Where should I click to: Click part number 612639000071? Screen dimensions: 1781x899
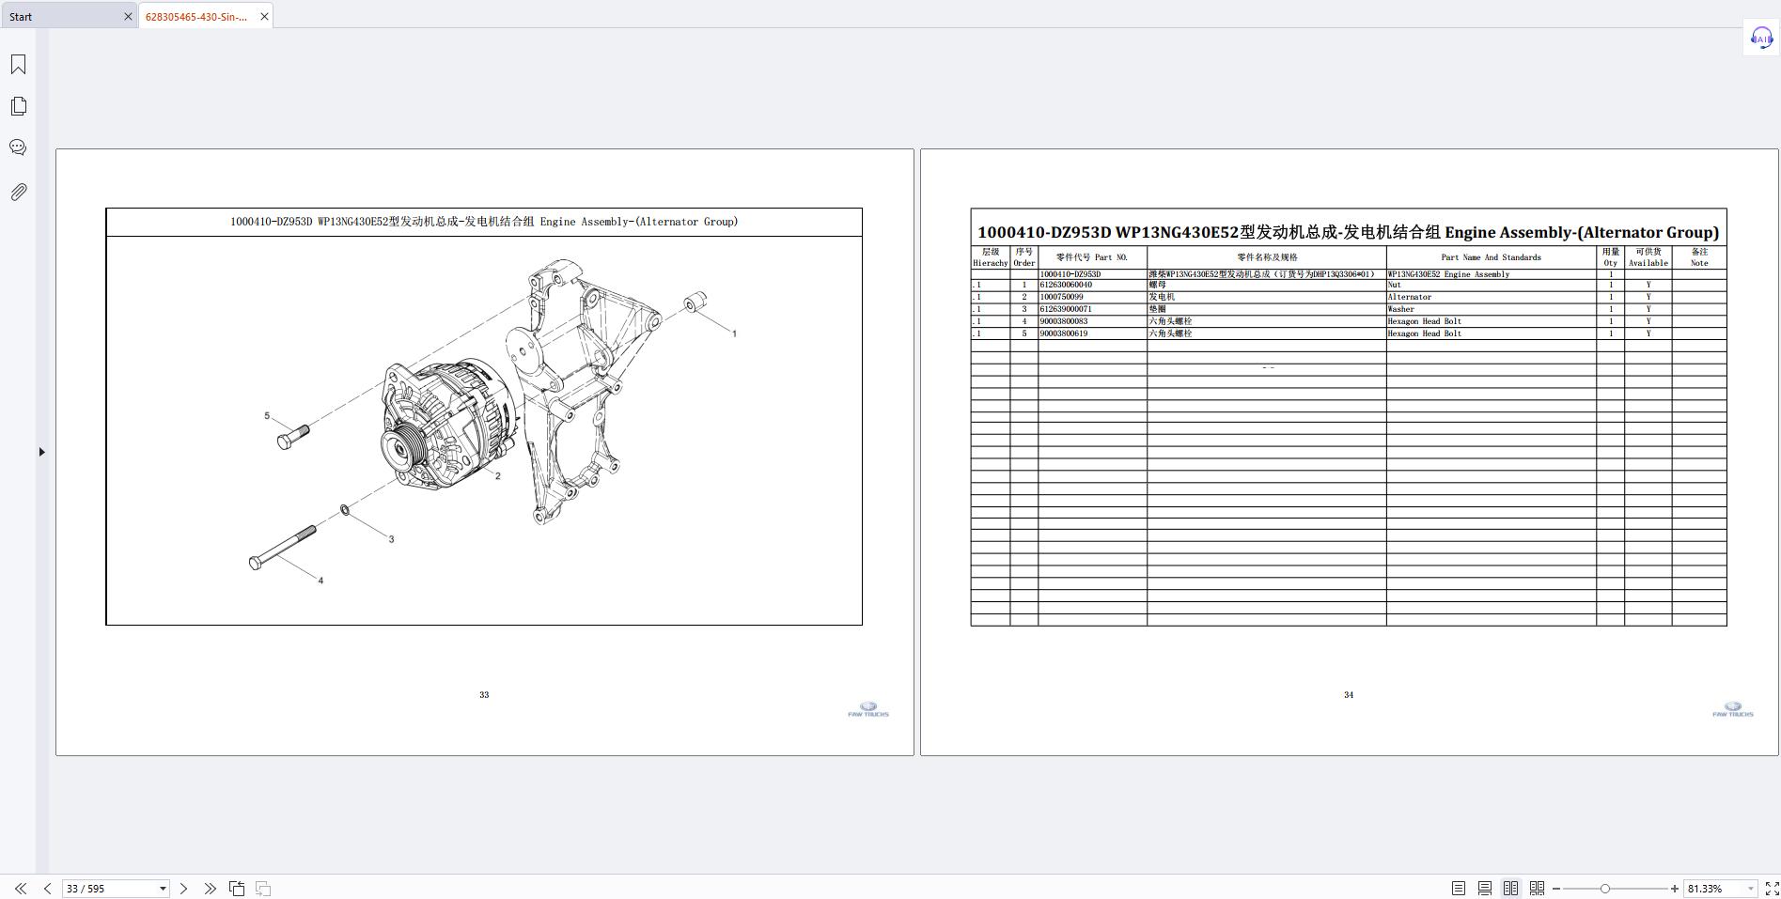coord(1066,309)
